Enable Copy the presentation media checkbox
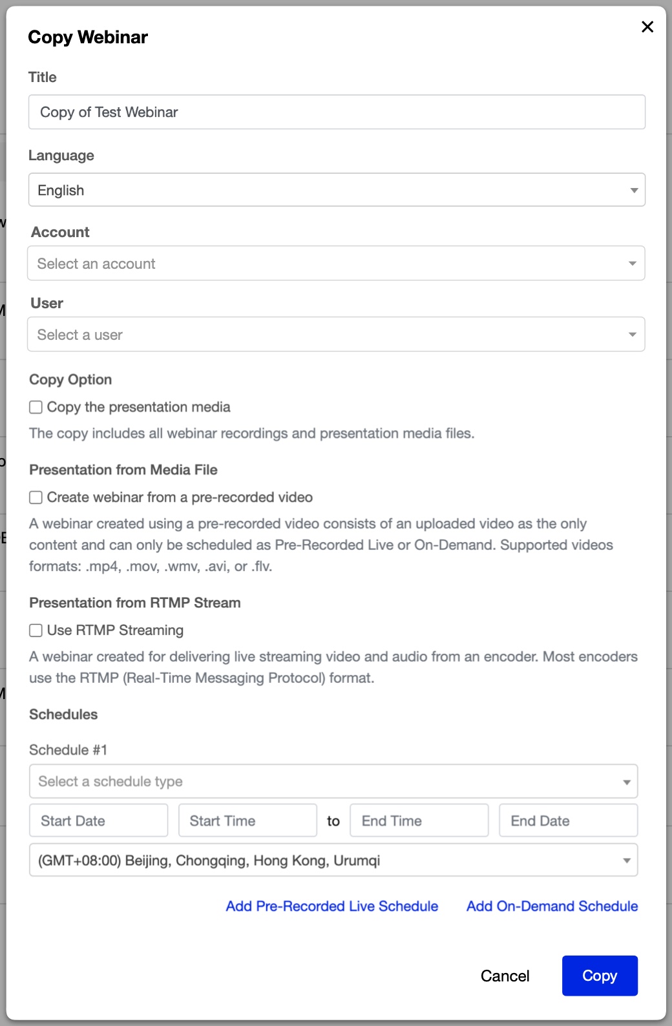This screenshot has height=1026, width=672. click(x=36, y=407)
